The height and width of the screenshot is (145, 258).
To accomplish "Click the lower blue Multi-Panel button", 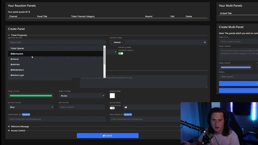I will click(238, 91).
